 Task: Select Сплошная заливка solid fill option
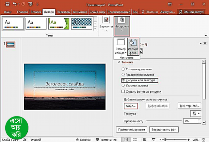pyautogui.click(x=123, y=69)
